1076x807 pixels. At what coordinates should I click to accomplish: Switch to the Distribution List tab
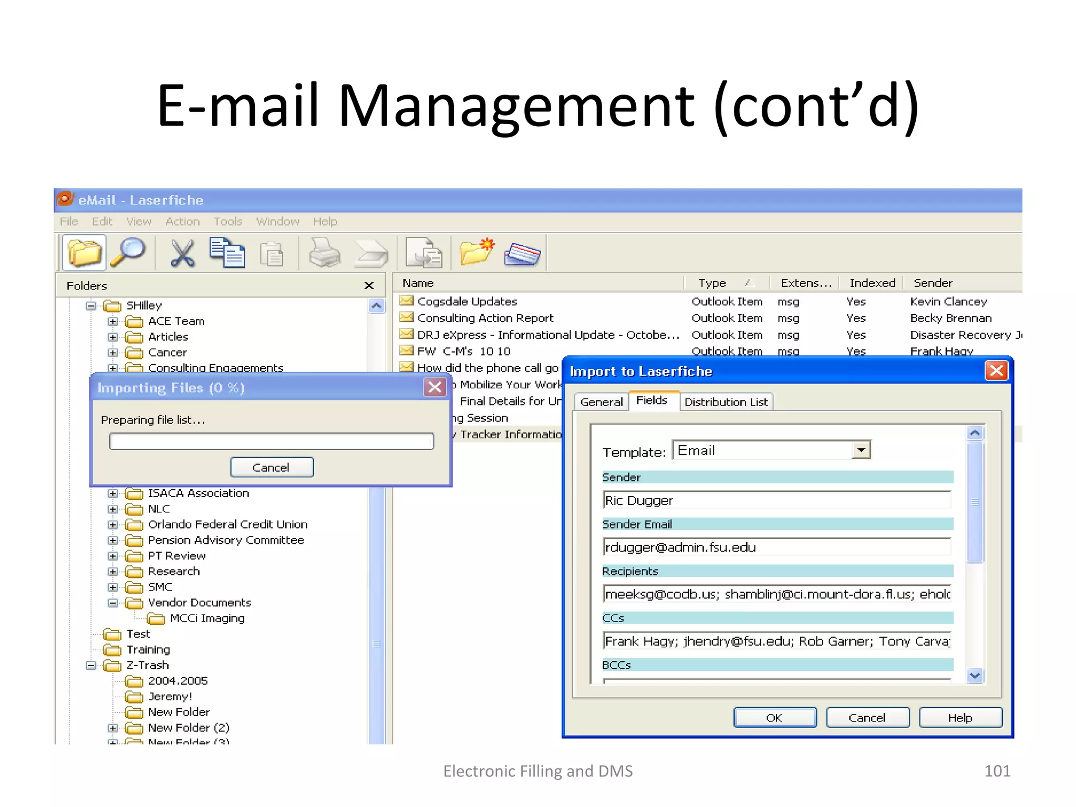pyautogui.click(x=726, y=402)
